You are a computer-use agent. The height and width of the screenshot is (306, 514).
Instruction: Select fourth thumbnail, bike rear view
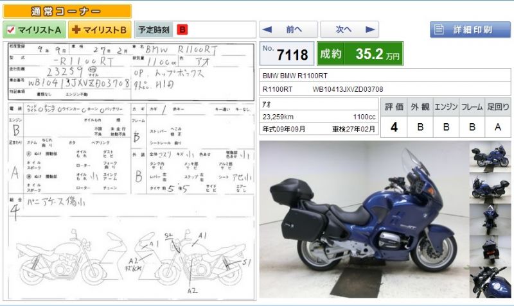pyautogui.click(x=490, y=251)
